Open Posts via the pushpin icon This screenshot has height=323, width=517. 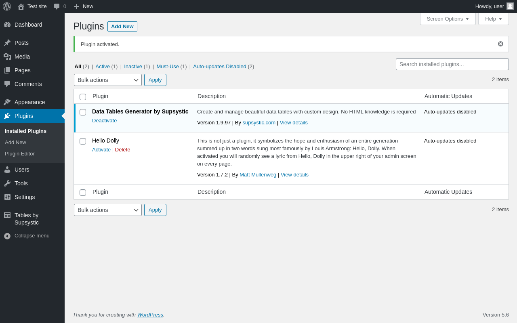click(x=7, y=43)
